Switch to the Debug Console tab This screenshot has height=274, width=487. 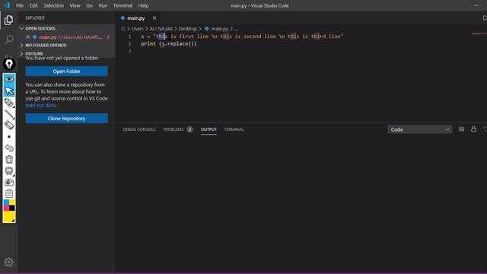(138, 129)
